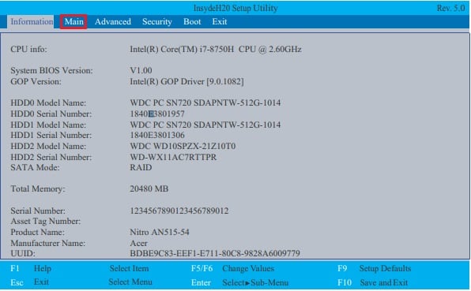
Task: Select the SATA Mode value RAID
Action: [141, 167]
